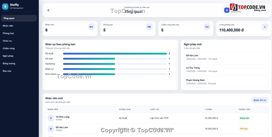Toggle the sidebar with the hamburger menu button
This screenshot has width=272, height=137.
pyautogui.click(x=48, y=10)
